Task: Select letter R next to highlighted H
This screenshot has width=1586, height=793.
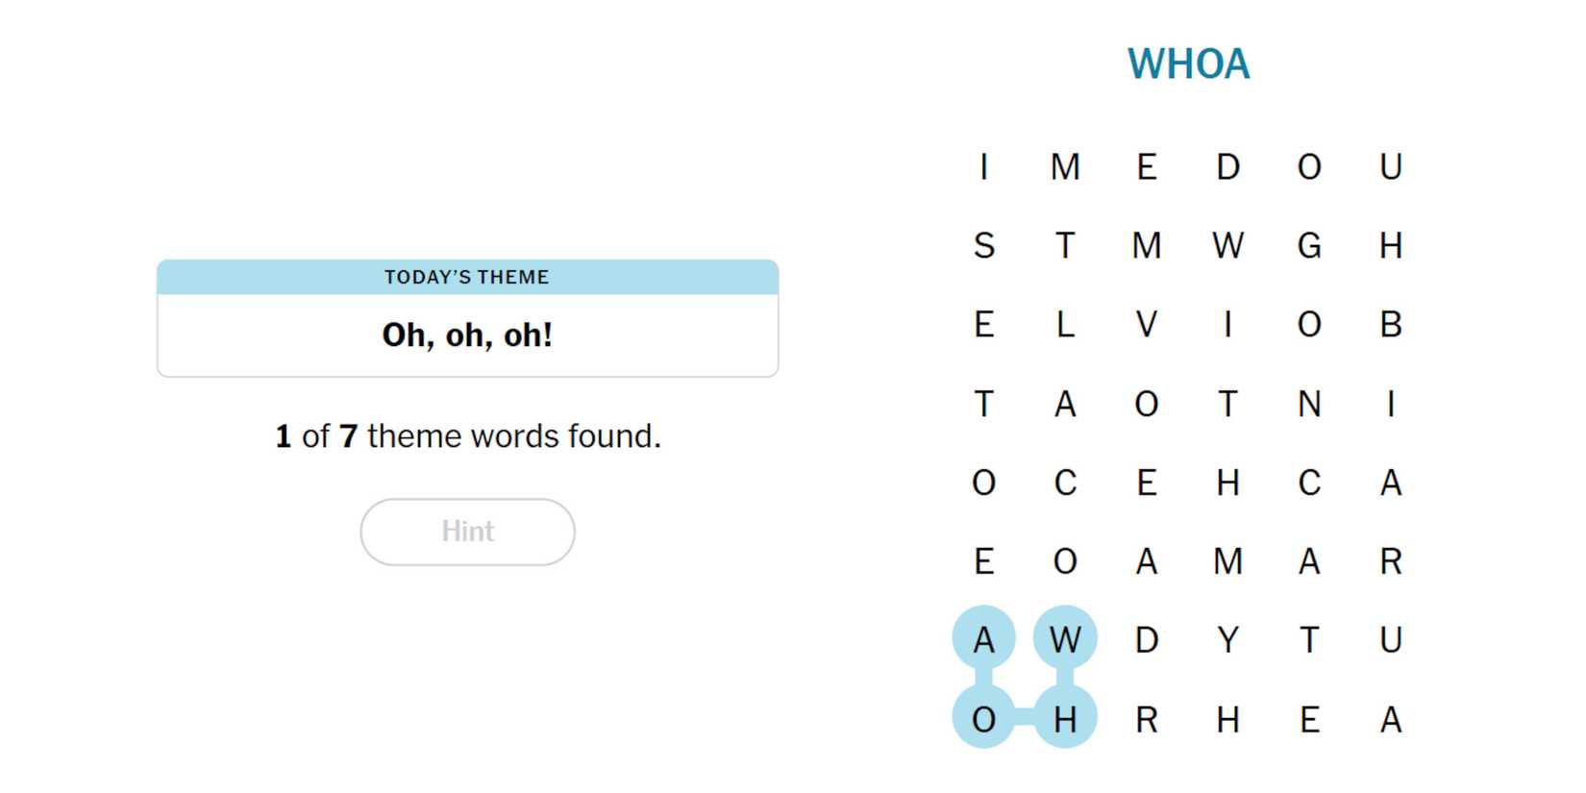Action: (1146, 718)
